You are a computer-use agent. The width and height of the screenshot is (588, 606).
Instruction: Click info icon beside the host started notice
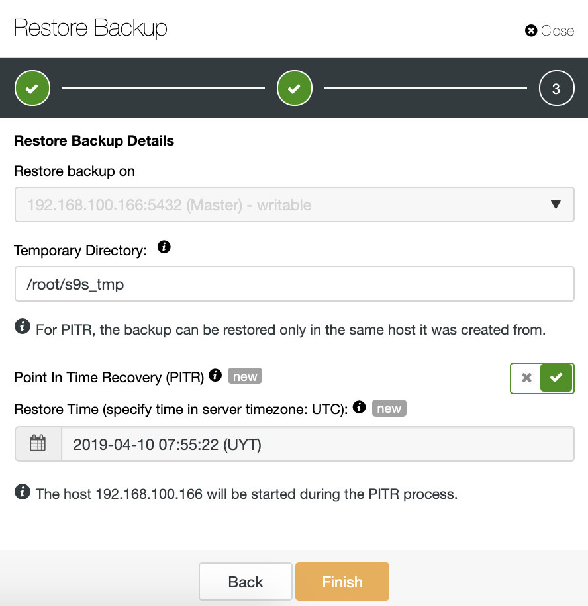click(x=23, y=492)
